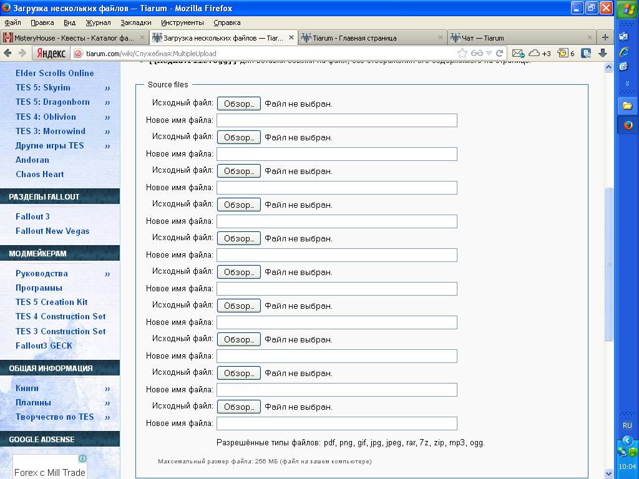Expand system tray hidden icons arrow
The image size is (639, 479).
pyautogui.click(x=627, y=441)
